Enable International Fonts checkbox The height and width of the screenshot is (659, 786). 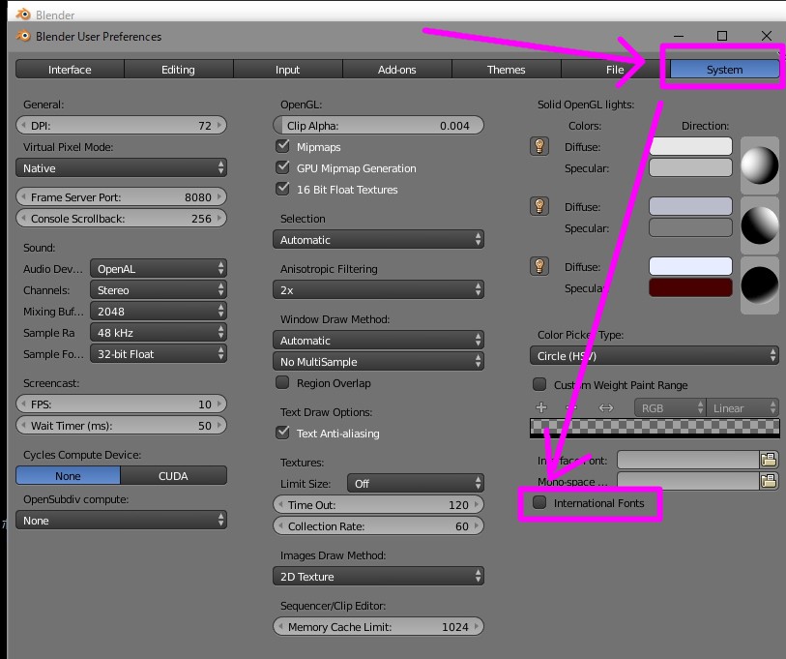click(x=539, y=502)
